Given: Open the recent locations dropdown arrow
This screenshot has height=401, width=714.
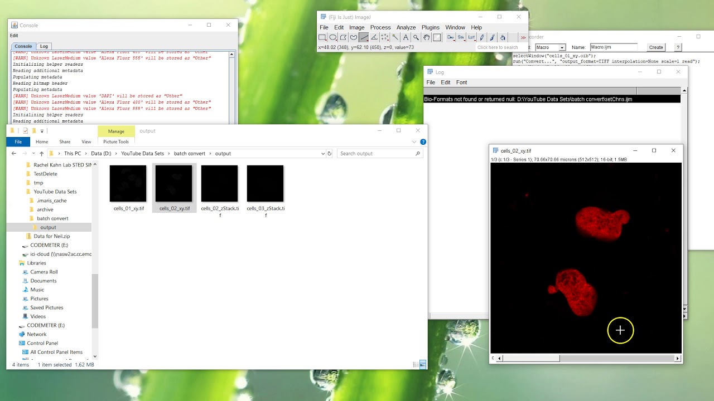Looking at the screenshot, I should (x=33, y=153).
